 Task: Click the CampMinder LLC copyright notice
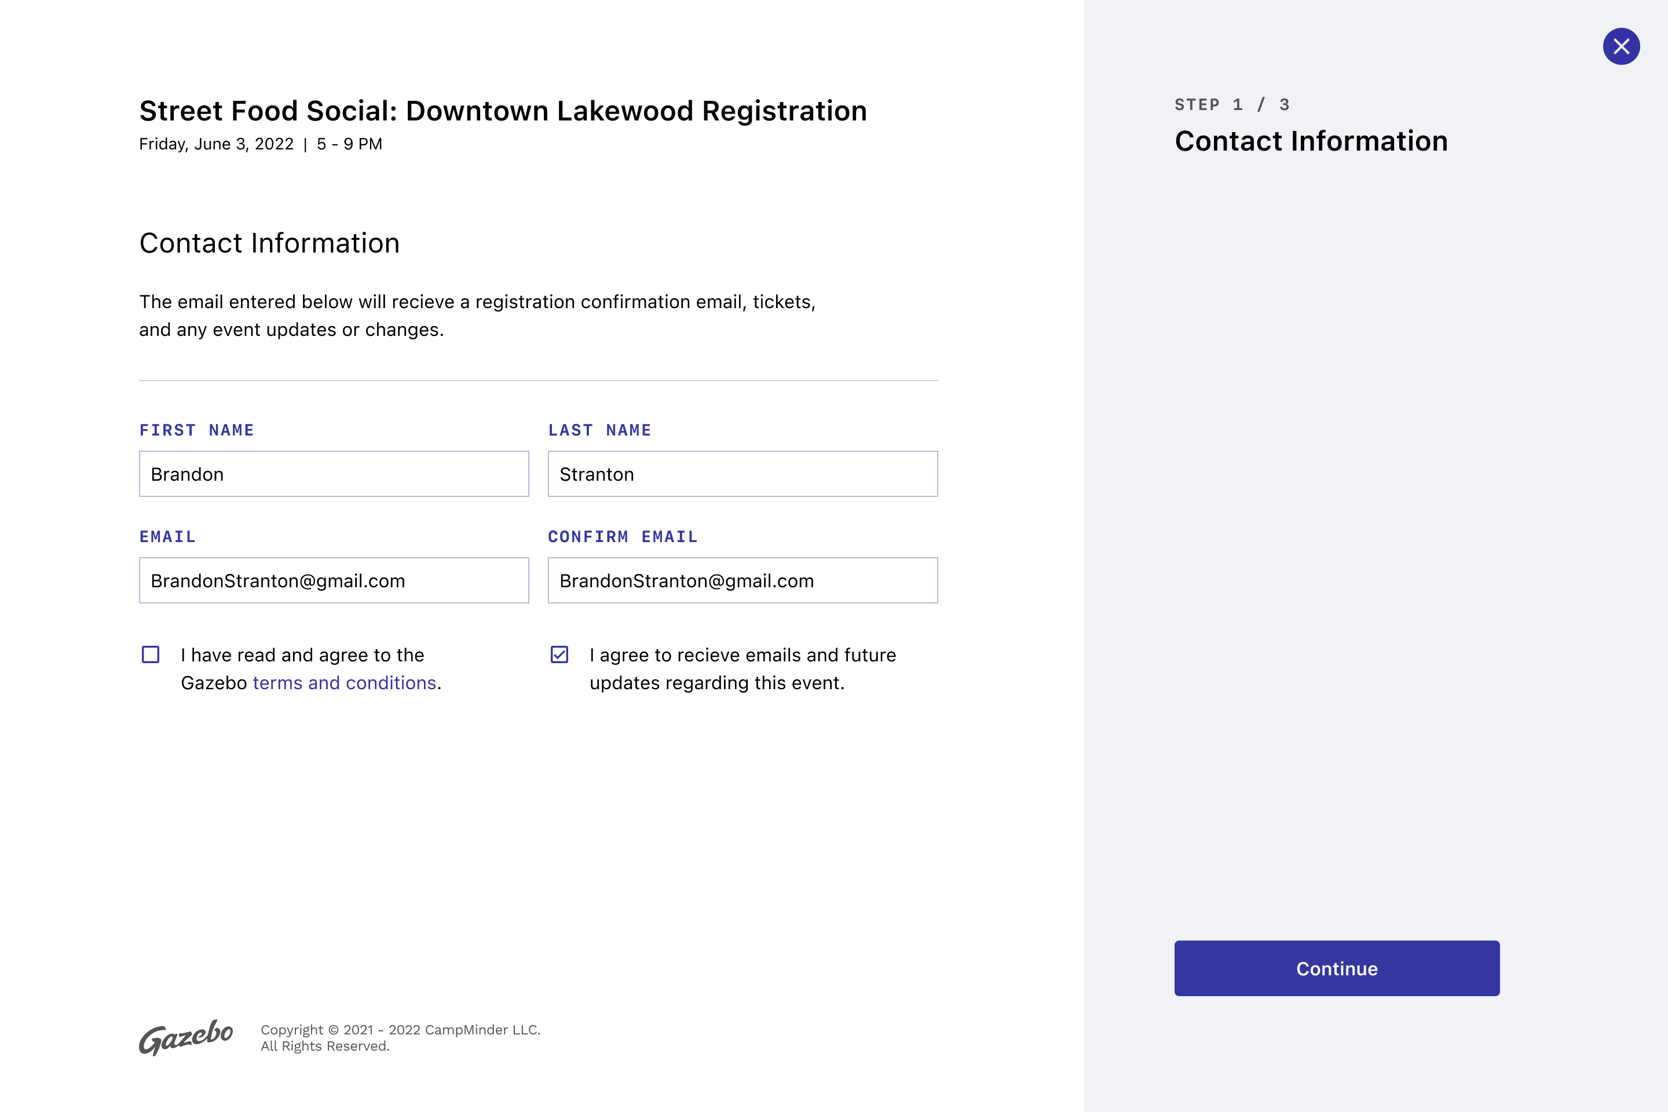pos(400,1030)
